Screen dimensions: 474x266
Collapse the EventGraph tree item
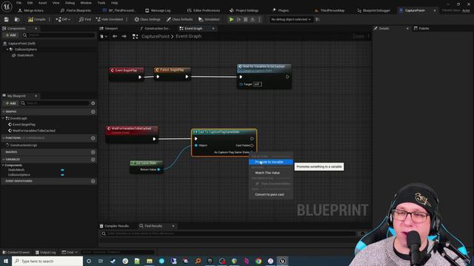(x=3, y=118)
